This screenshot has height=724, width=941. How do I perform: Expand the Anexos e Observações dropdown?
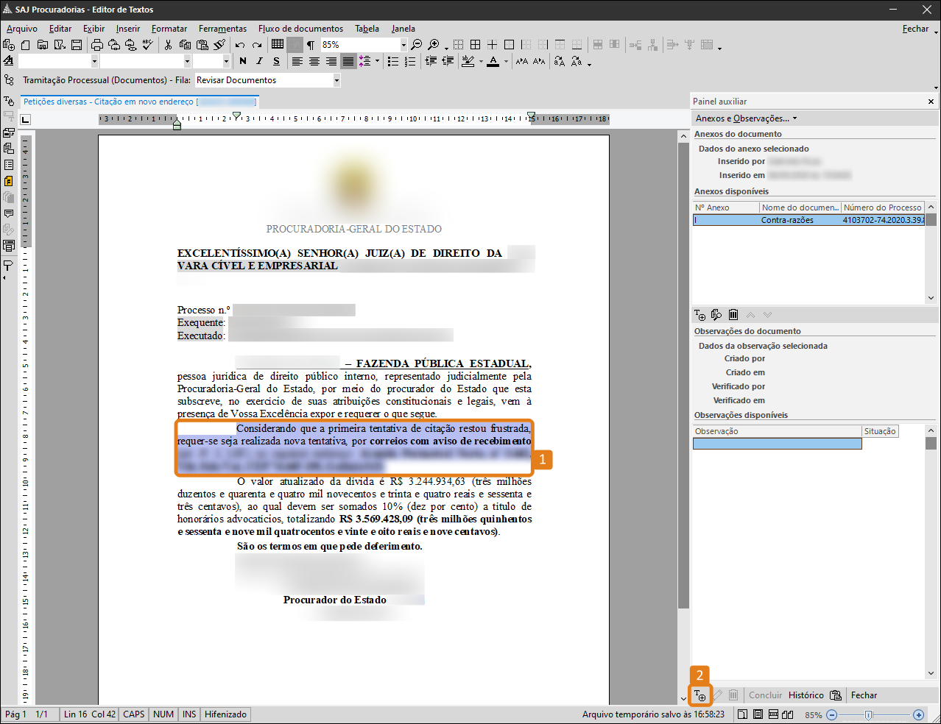[x=746, y=118]
